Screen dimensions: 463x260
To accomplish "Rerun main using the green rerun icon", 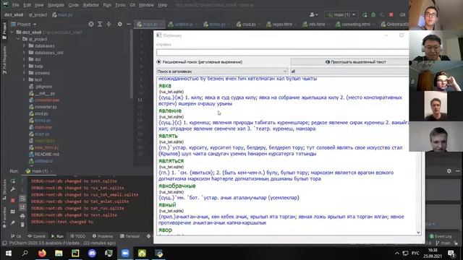I will tap(13, 181).
